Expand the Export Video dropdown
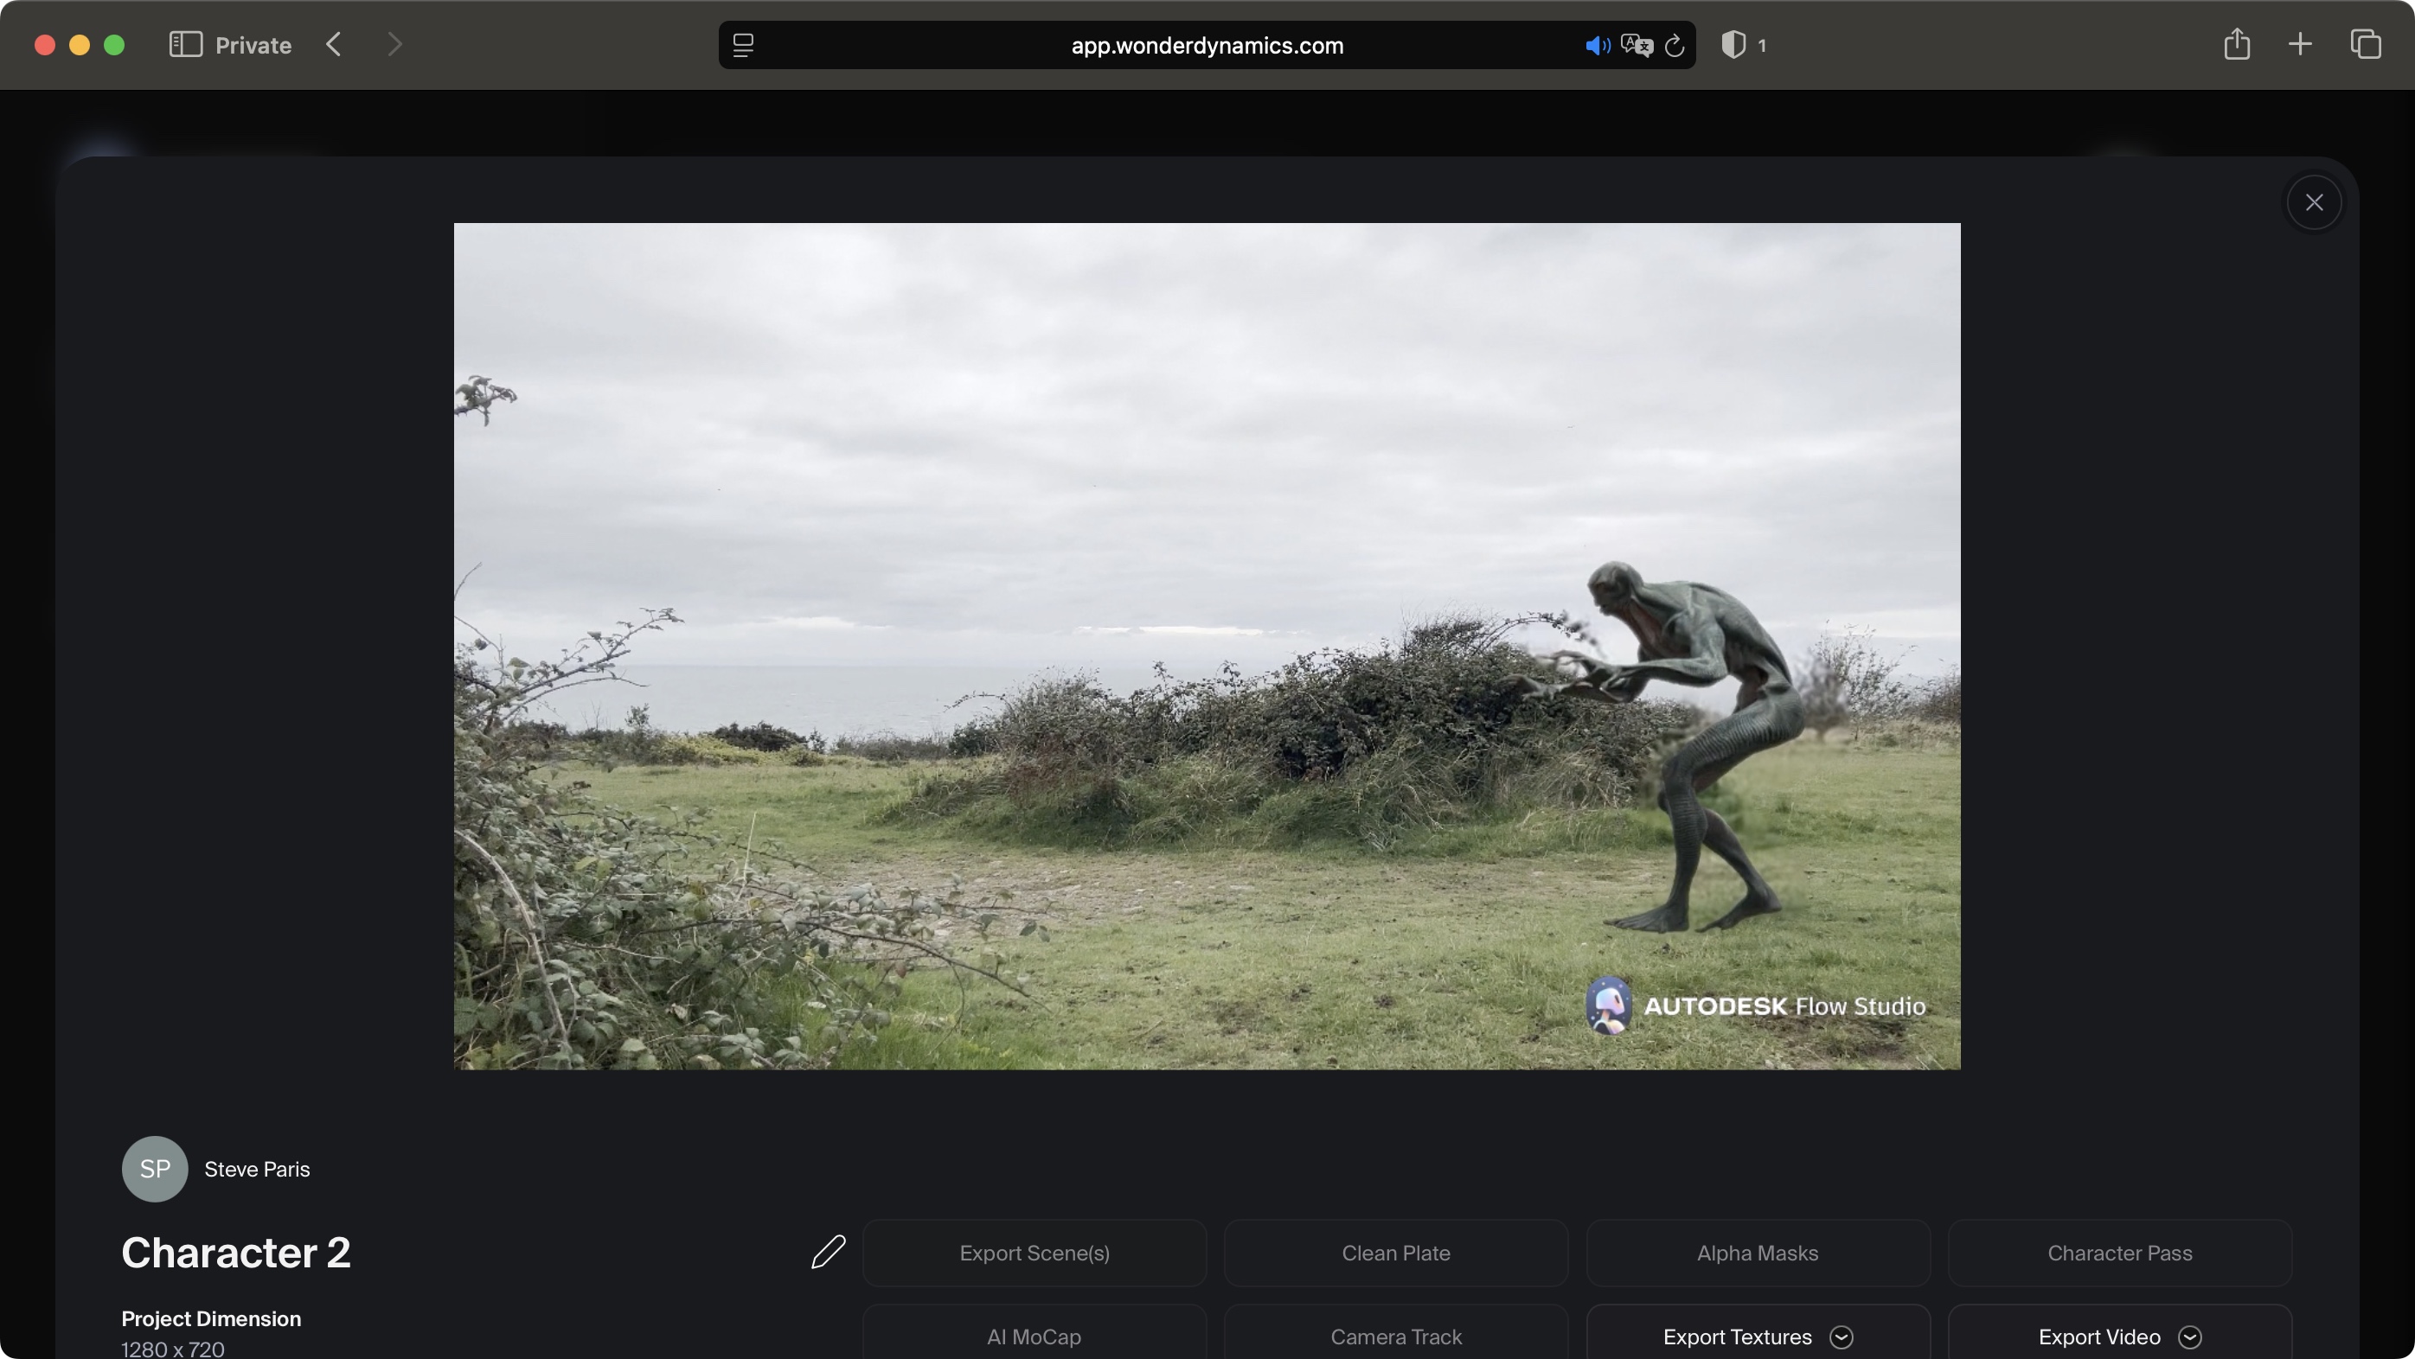The width and height of the screenshot is (2415, 1359). 2190,1337
